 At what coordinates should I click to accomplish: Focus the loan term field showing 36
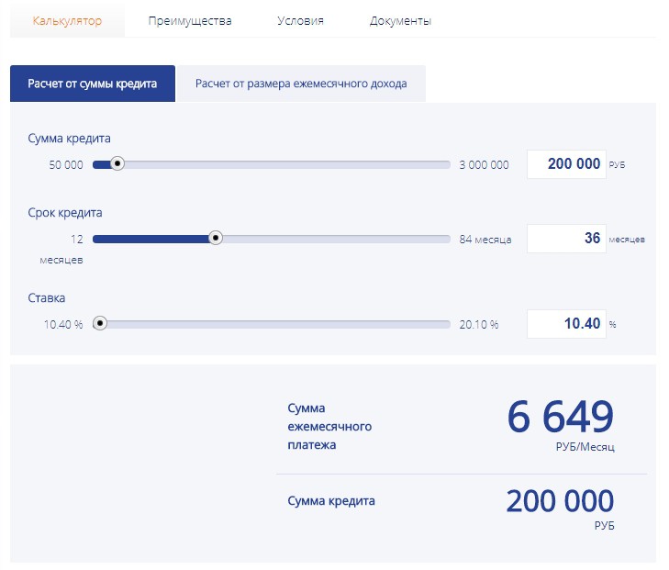coord(565,239)
